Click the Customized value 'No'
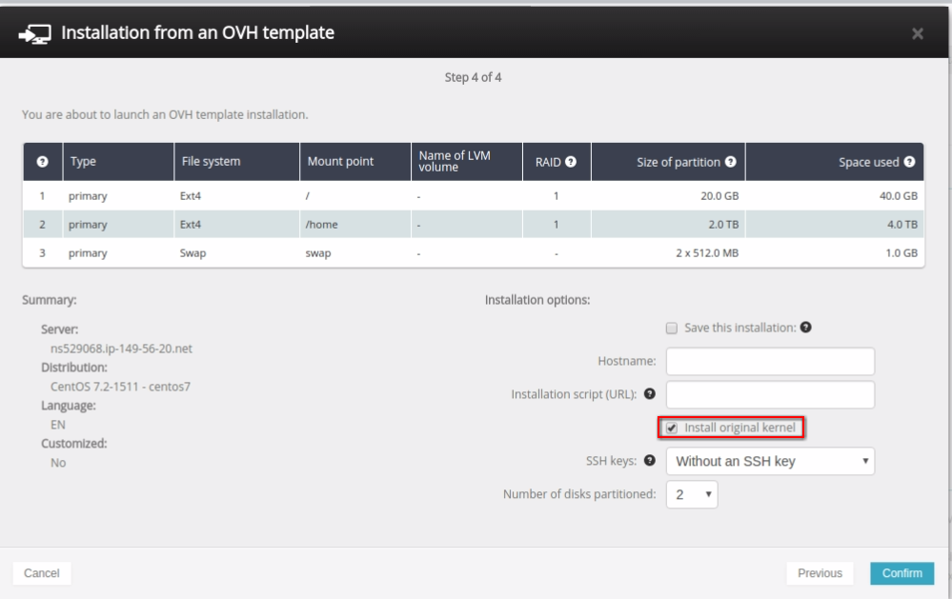The height and width of the screenshot is (599, 952). click(58, 463)
